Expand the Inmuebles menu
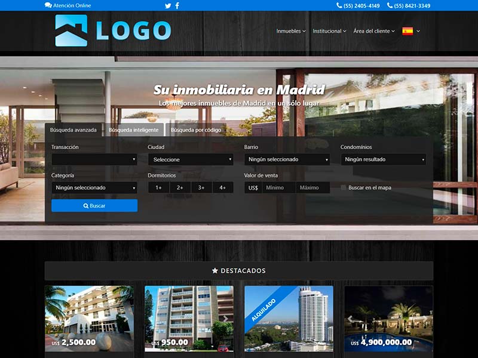 (x=291, y=31)
